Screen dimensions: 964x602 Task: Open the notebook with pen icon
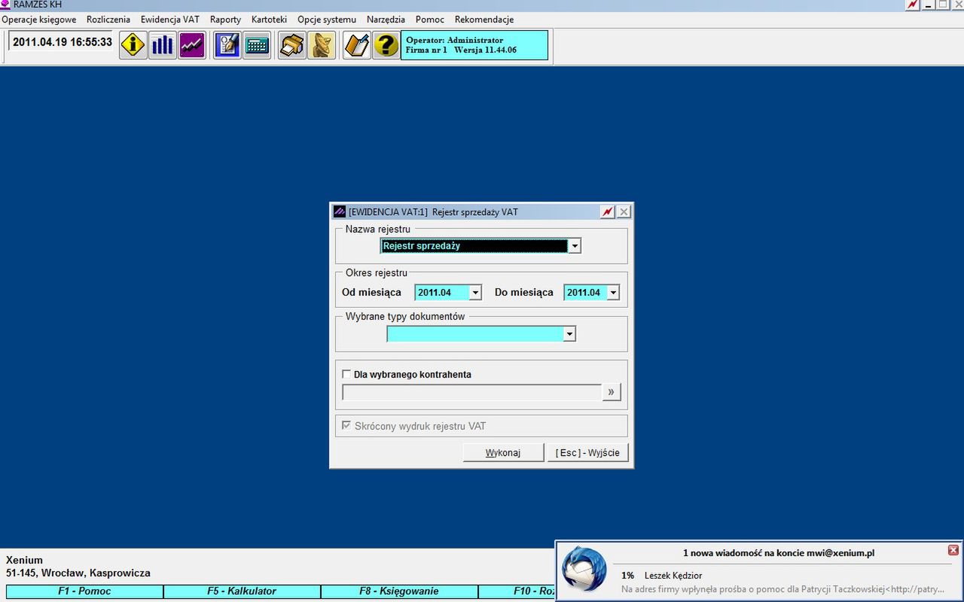(357, 45)
